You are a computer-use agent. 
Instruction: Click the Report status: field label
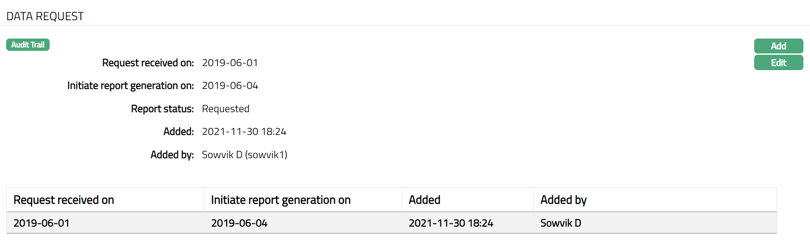(162, 109)
